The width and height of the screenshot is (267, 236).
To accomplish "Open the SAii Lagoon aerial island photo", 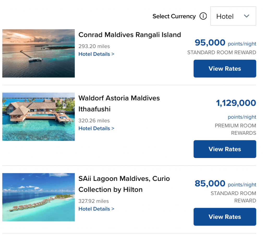I will (x=38, y=197).
